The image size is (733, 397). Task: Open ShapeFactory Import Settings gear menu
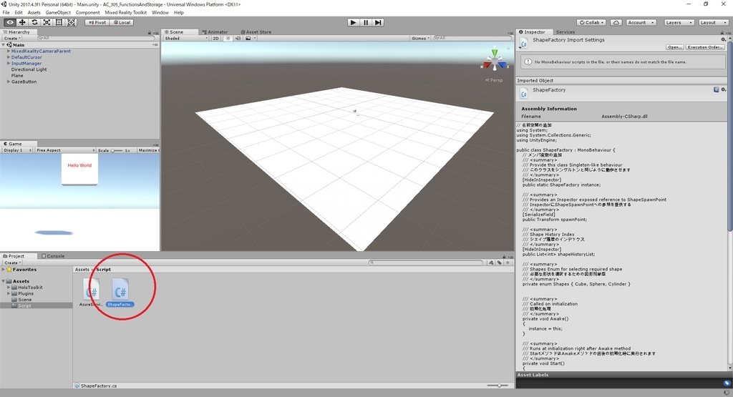tap(724, 40)
